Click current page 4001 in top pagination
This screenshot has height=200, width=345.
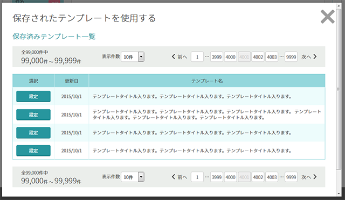[244, 57]
